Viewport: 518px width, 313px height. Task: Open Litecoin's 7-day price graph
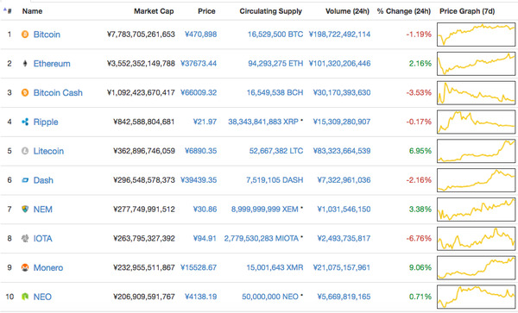pos(476,151)
